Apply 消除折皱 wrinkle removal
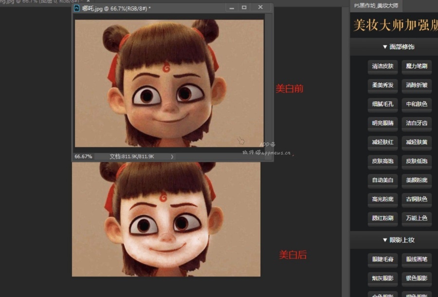 (x=417, y=85)
